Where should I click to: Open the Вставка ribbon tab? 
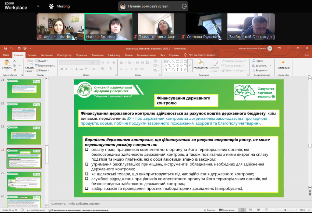32,55
